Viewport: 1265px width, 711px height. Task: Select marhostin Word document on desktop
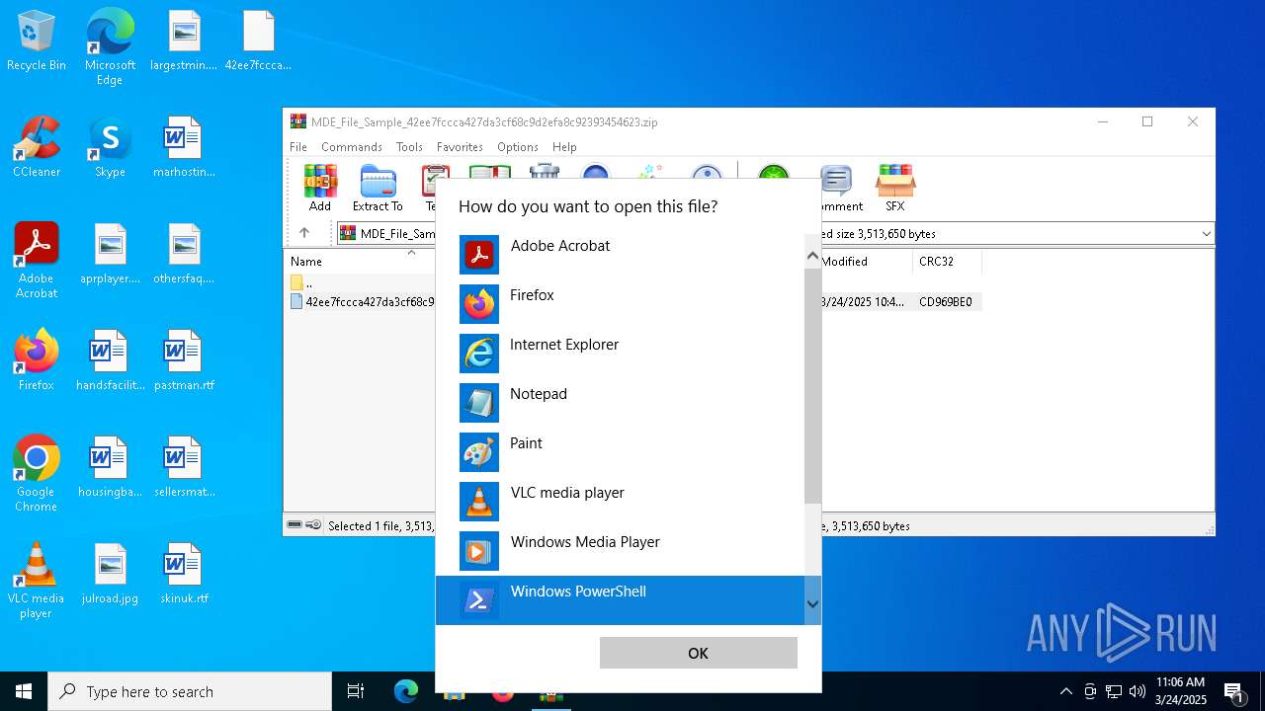pyautogui.click(x=184, y=148)
